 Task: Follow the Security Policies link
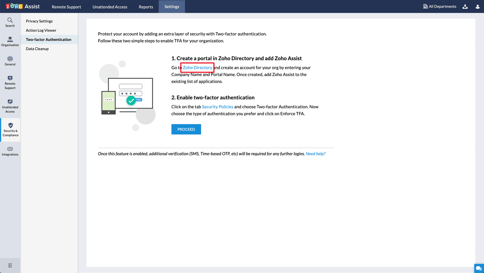point(217,107)
